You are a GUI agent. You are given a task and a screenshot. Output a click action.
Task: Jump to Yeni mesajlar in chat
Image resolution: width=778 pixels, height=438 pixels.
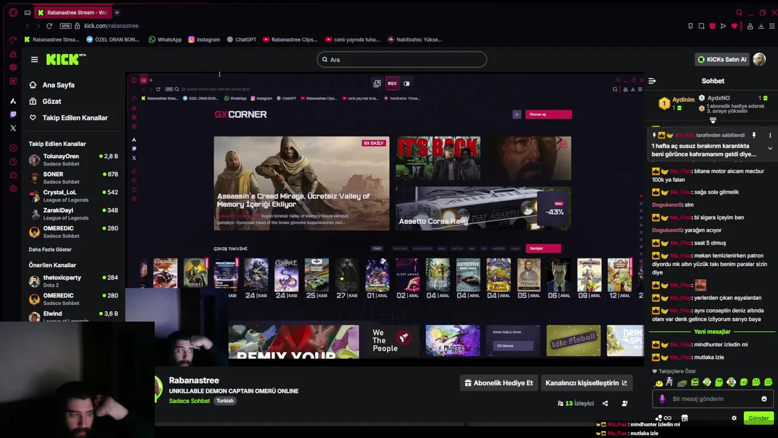712,332
